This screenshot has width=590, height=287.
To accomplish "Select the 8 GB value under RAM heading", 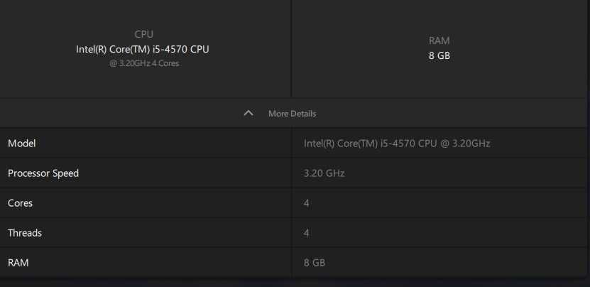I will pos(439,55).
